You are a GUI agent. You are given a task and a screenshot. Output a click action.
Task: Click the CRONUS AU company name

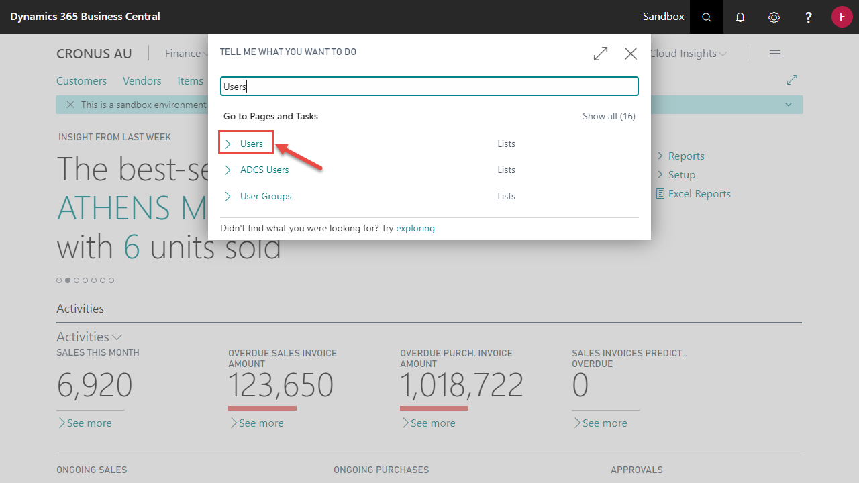94,54
